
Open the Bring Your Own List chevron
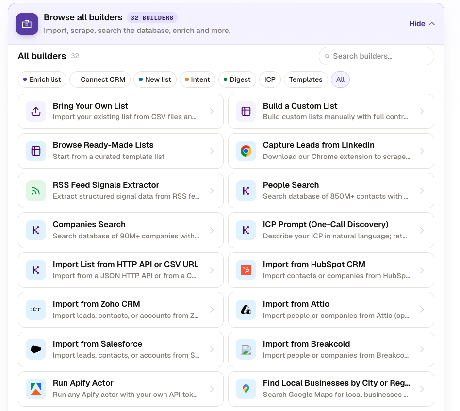[212, 111]
